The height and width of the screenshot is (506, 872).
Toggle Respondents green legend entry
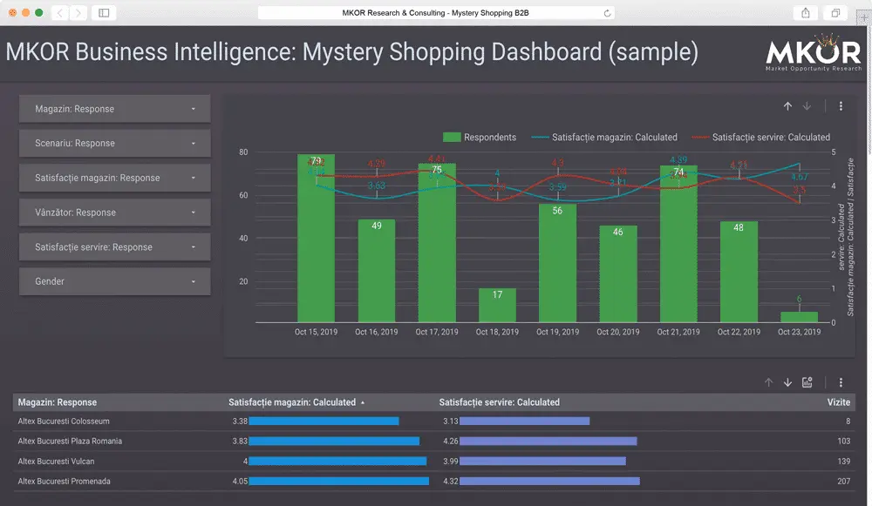pyautogui.click(x=480, y=138)
